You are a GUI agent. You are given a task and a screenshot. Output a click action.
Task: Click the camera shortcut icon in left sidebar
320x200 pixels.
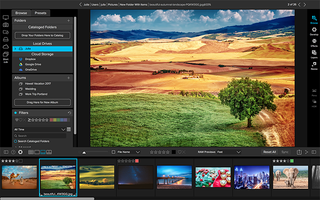[6, 25]
